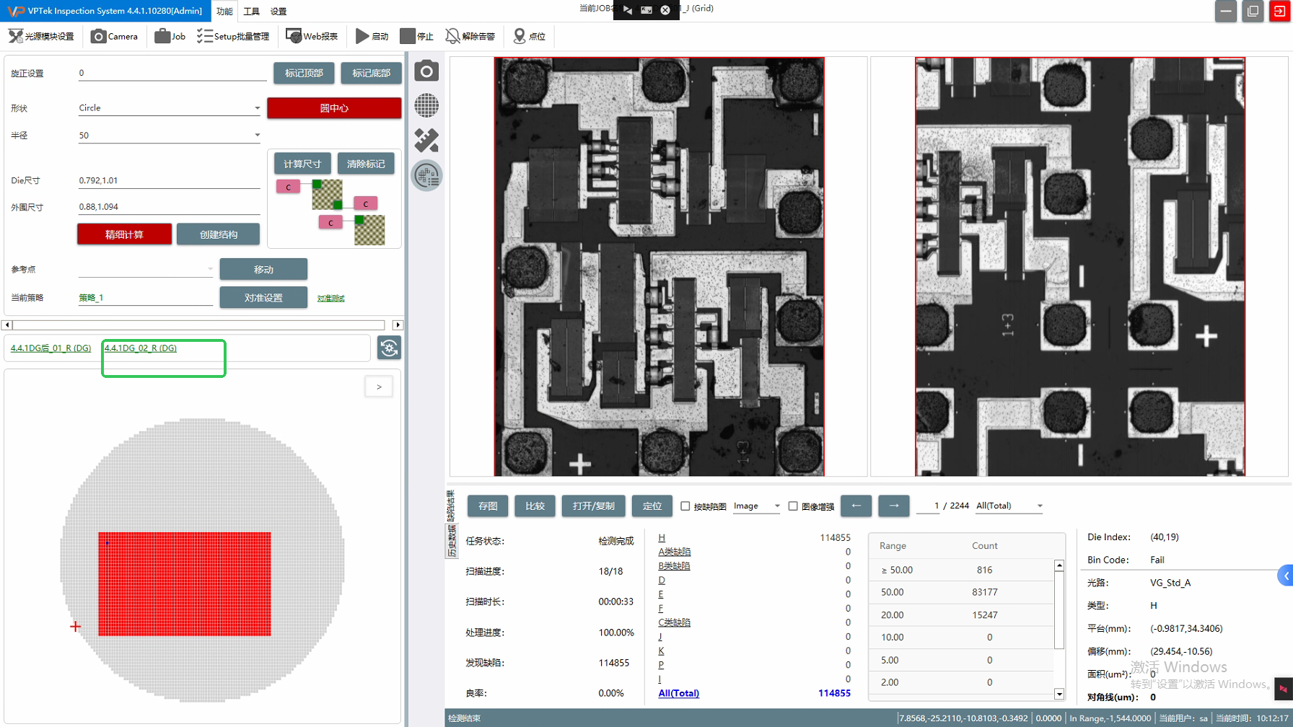Open the C类缺陷 defect link
The image size is (1293, 727).
tap(674, 622)
